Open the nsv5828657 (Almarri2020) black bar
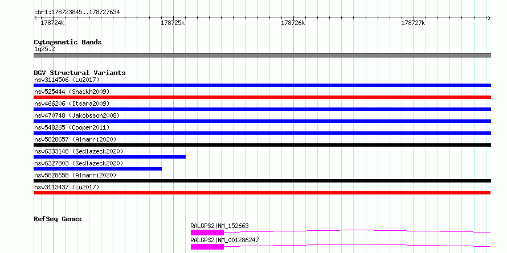 coord(262,145)
